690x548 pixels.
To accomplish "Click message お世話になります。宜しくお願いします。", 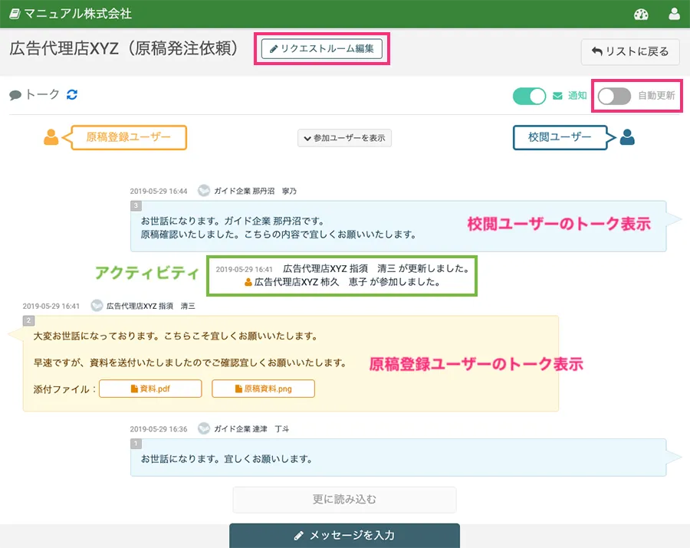I will 227,459.
